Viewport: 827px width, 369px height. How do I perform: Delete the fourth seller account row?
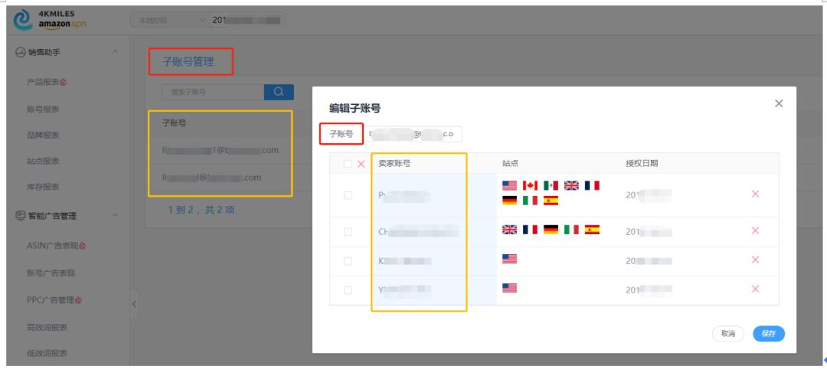coord(755,289)
